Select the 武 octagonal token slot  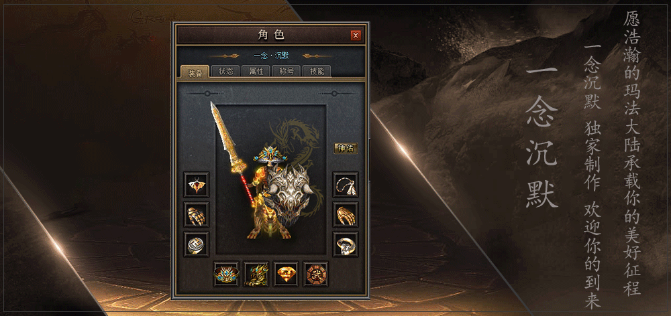316,274
